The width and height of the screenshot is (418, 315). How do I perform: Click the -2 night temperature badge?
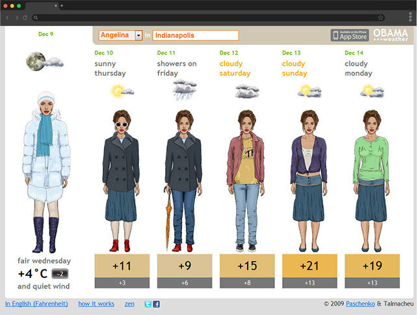click(60, 273)
